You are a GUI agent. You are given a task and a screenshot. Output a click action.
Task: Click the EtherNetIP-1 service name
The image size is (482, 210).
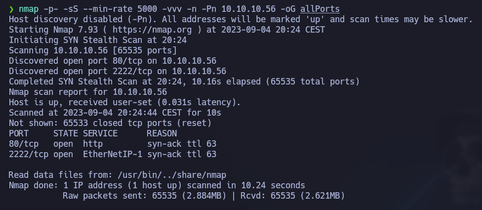tap(113, 154)
